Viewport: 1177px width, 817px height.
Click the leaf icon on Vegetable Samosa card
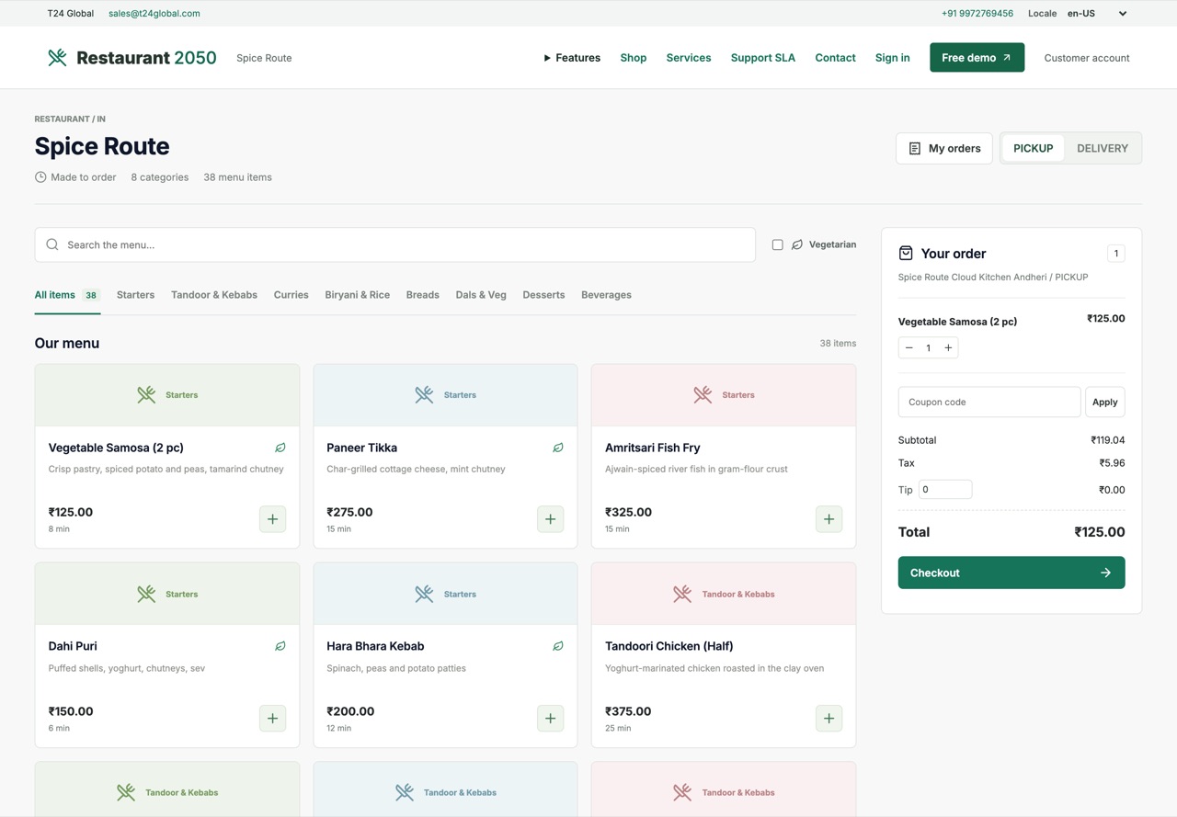[x=280, y=448]
